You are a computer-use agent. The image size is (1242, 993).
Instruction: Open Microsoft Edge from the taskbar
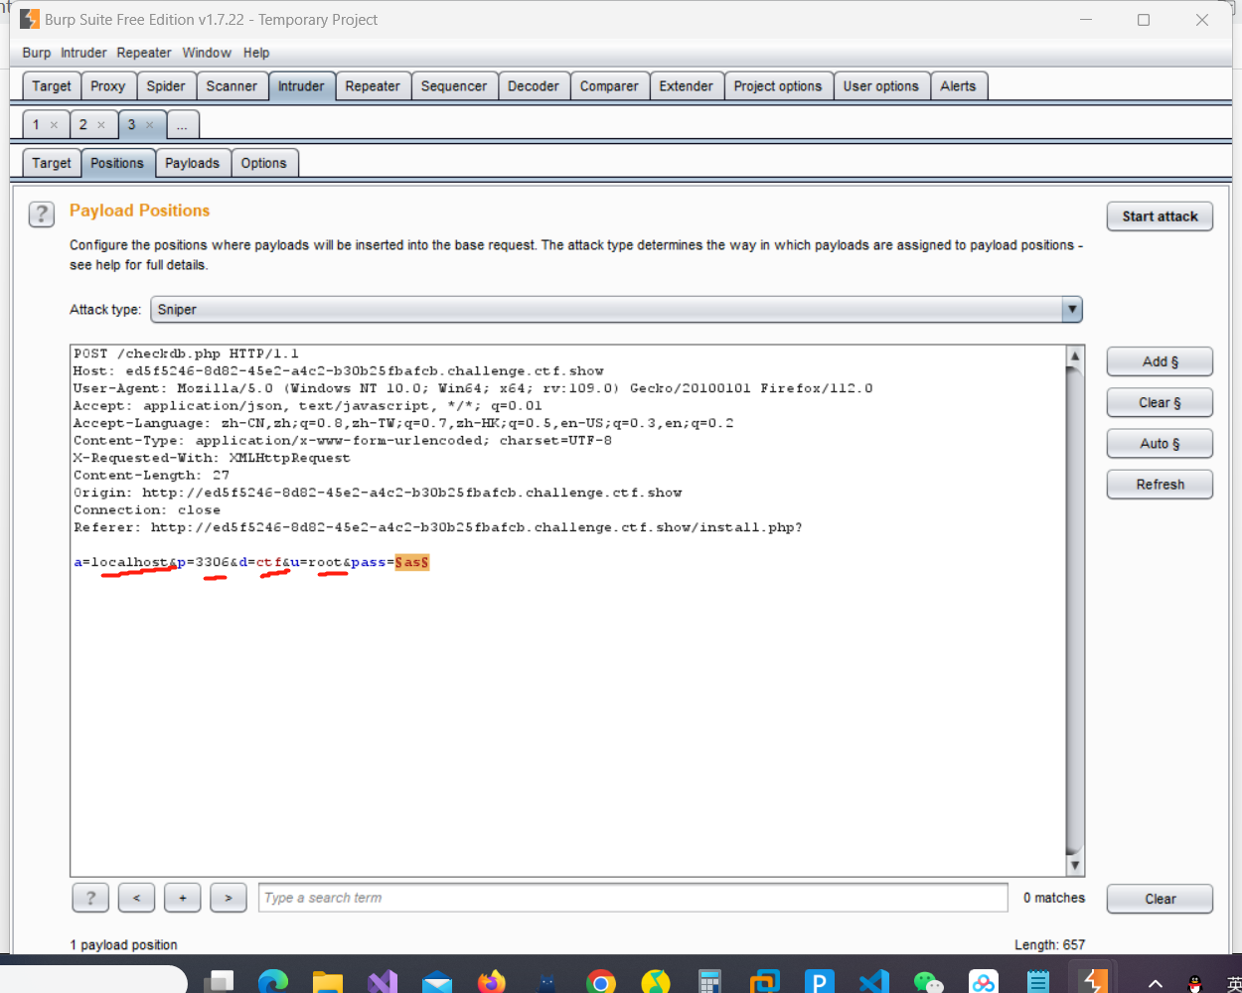coord(272,981)
